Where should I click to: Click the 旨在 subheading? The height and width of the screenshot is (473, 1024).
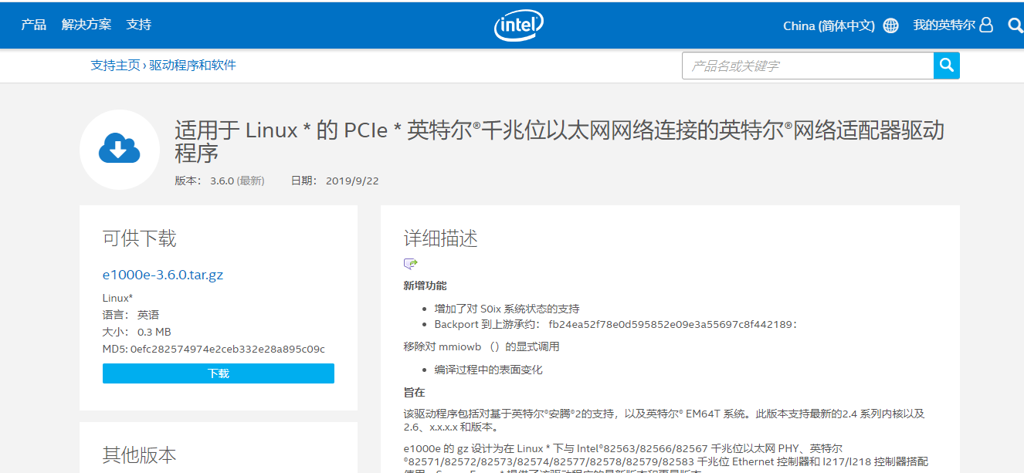415,392
